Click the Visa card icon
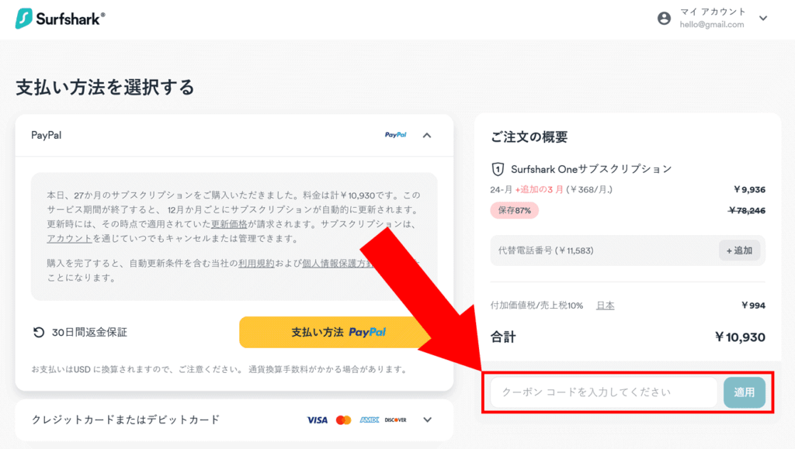Image resolution: width=795 pixels, height=449 pixels. click(317, 420)
